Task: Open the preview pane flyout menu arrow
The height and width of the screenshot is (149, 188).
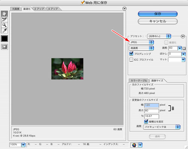Action: pyautogui.click(x=124, y=9)
